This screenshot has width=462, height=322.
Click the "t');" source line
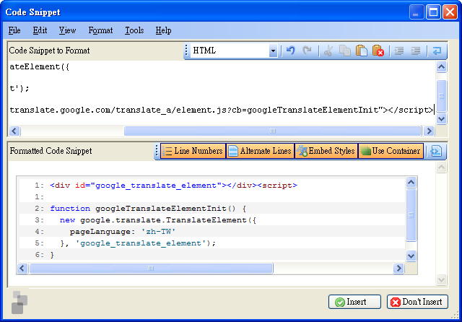pos(19,88)
